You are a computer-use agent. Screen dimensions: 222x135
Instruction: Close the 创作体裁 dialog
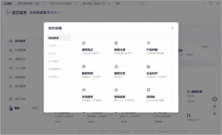click(172, 28)
